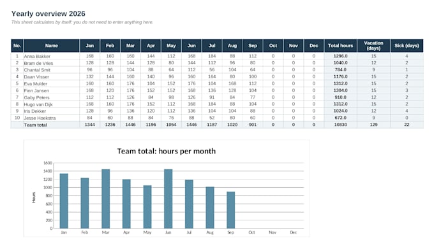Click the April team total 1196
The image size is (434, 247).
tap(151, 125)
